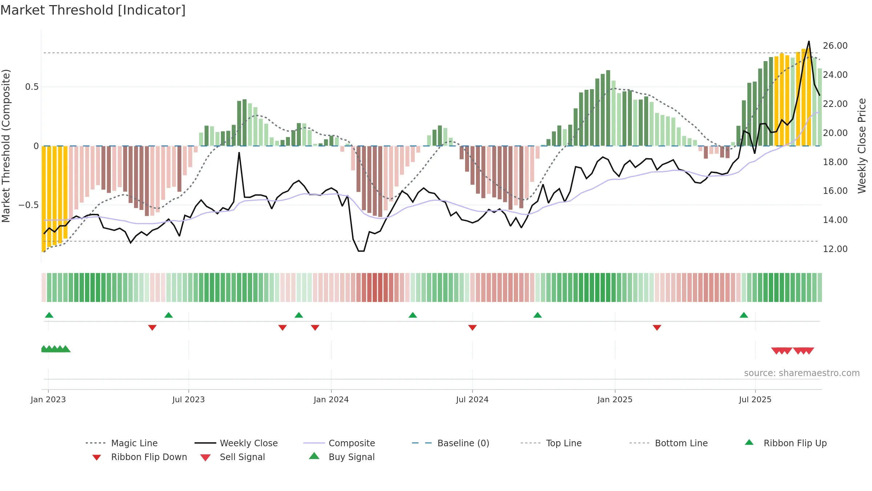Toggle the Baseline (0) legend entry
This screenshot has height=491, width=872.
pyautogui.click(x=451, y=443)
